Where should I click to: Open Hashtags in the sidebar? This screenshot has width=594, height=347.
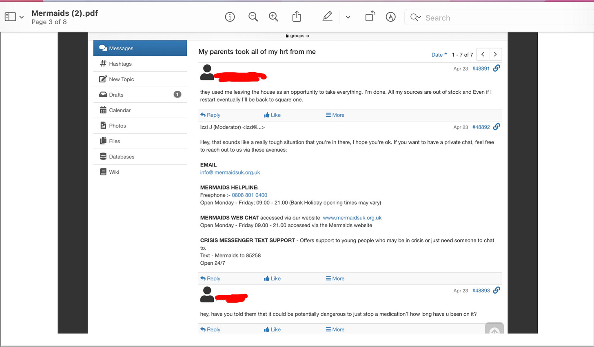coord(140,64)
